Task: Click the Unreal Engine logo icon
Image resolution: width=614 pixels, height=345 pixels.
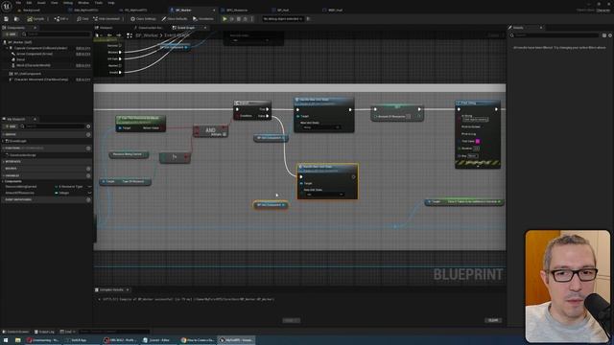Action: (x=7, y=7)
